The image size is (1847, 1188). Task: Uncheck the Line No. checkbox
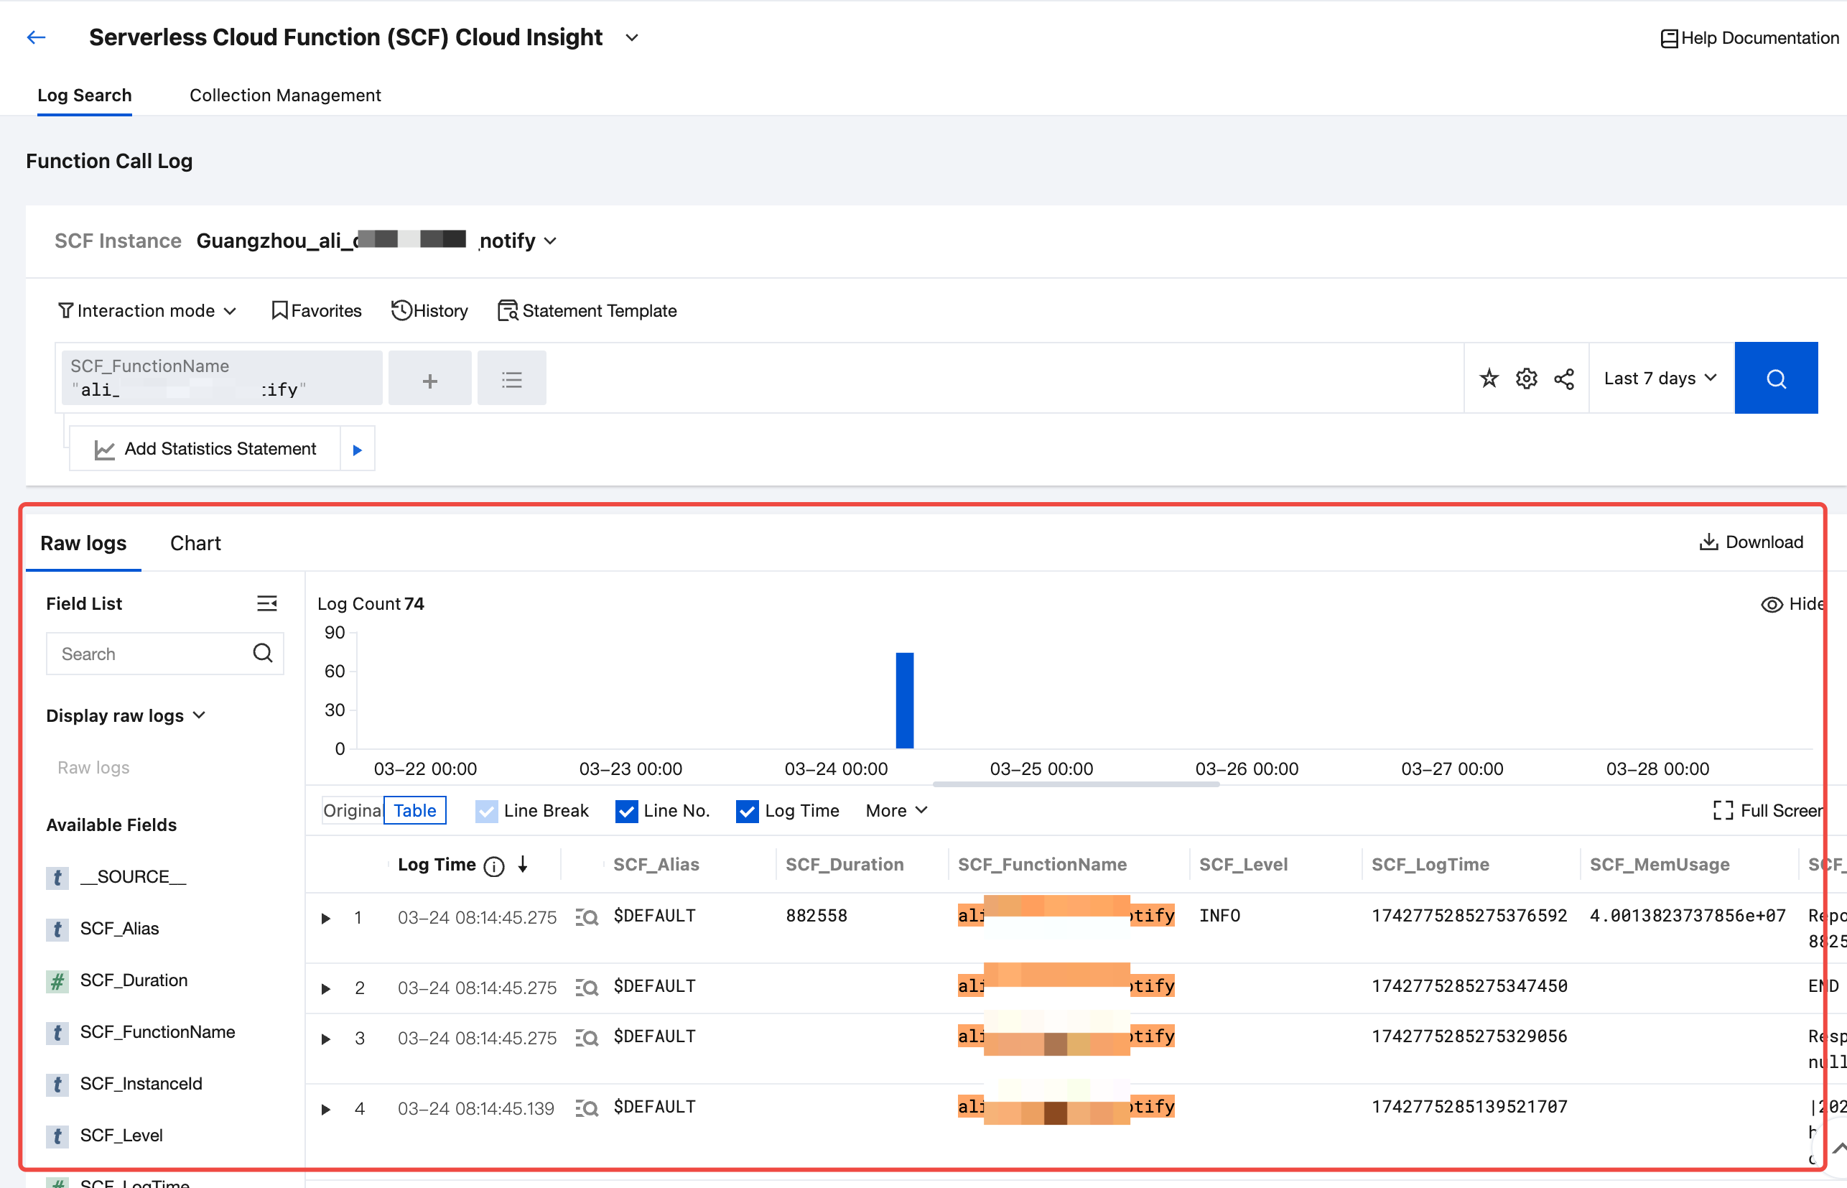point(625,811)
